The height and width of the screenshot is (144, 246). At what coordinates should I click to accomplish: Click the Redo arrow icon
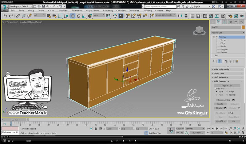(11, 16)
